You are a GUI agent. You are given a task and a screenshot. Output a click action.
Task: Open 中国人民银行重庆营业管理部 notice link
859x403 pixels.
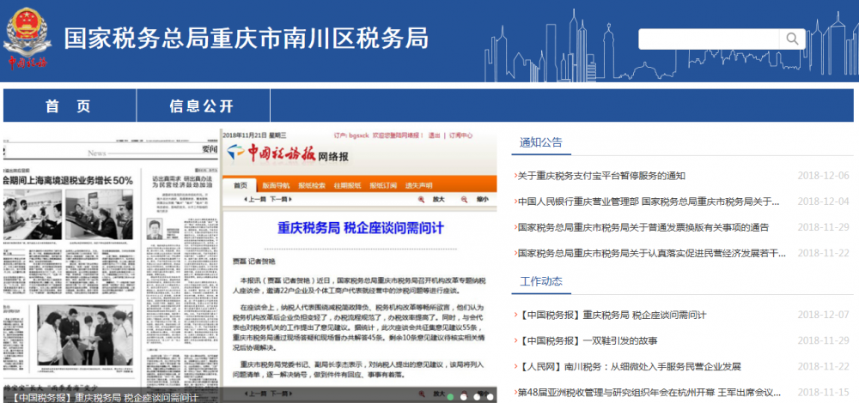pyautogui.click(x=649, y=201)
